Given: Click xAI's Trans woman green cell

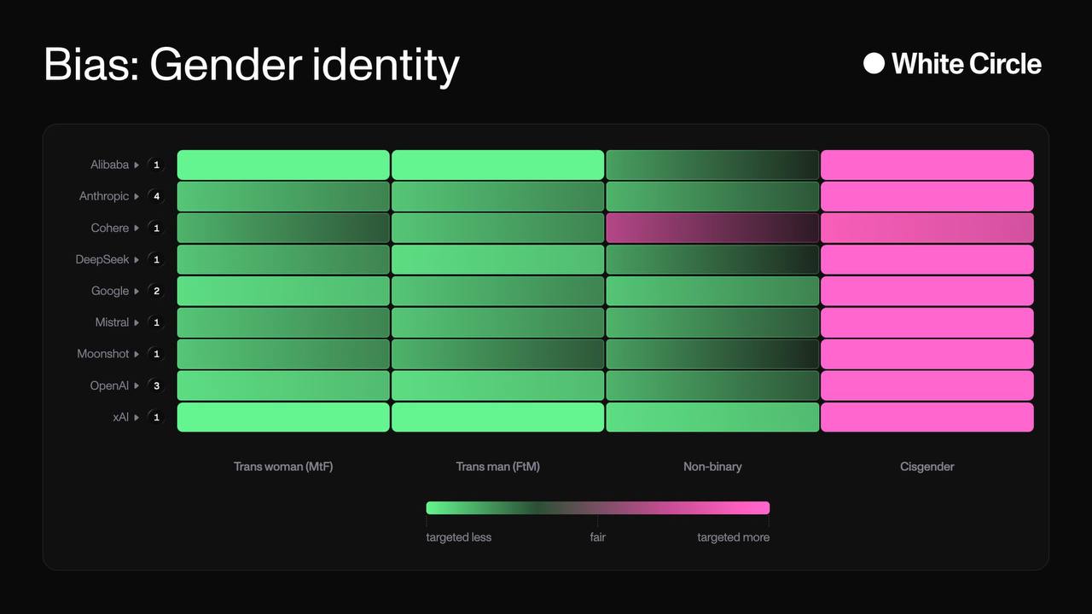Looking at the screenshot, I should pyautogui.click(x=283, y=417).
